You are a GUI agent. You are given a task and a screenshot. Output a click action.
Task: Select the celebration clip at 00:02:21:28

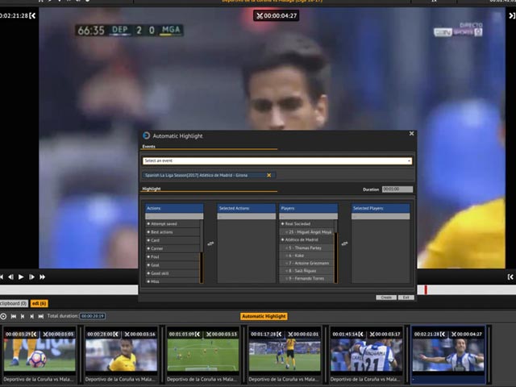pos(448,355)
